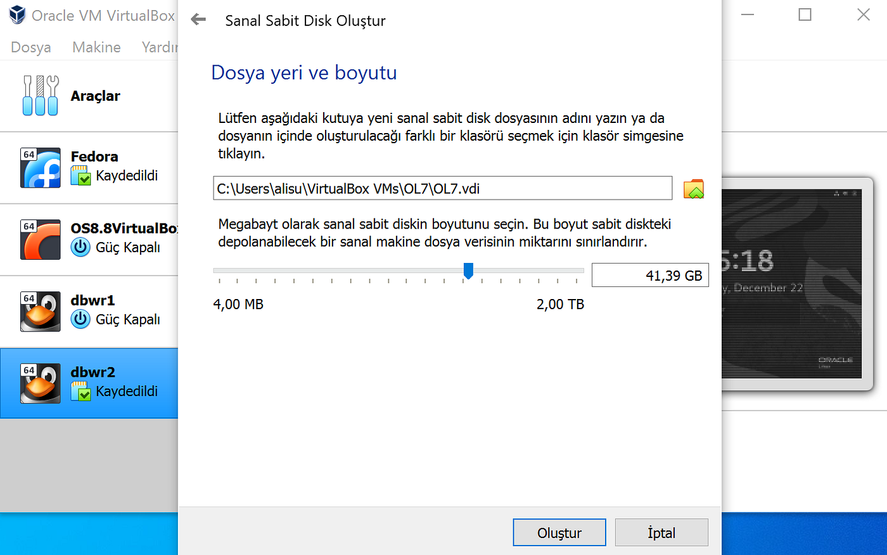Close the VirtualBox window

[864, 14]
